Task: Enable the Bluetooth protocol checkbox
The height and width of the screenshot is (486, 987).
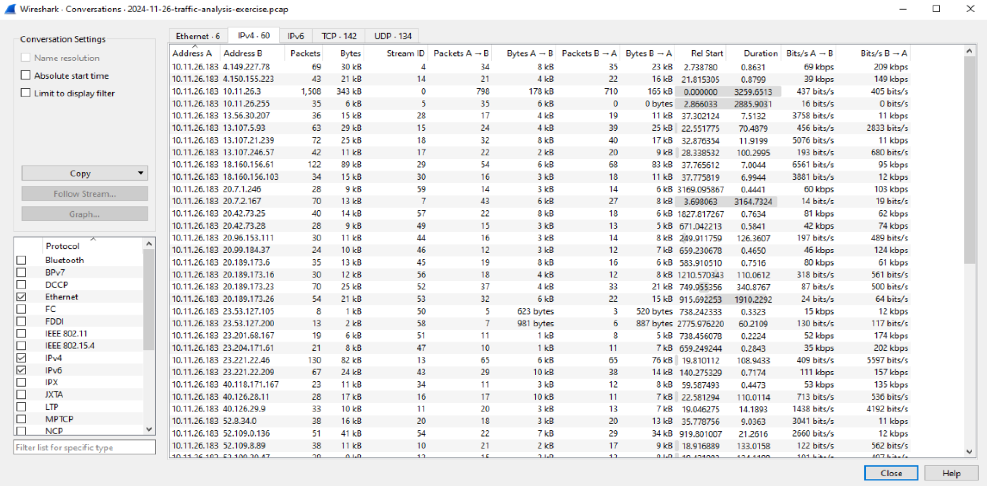Action: [x=21, y=260]
